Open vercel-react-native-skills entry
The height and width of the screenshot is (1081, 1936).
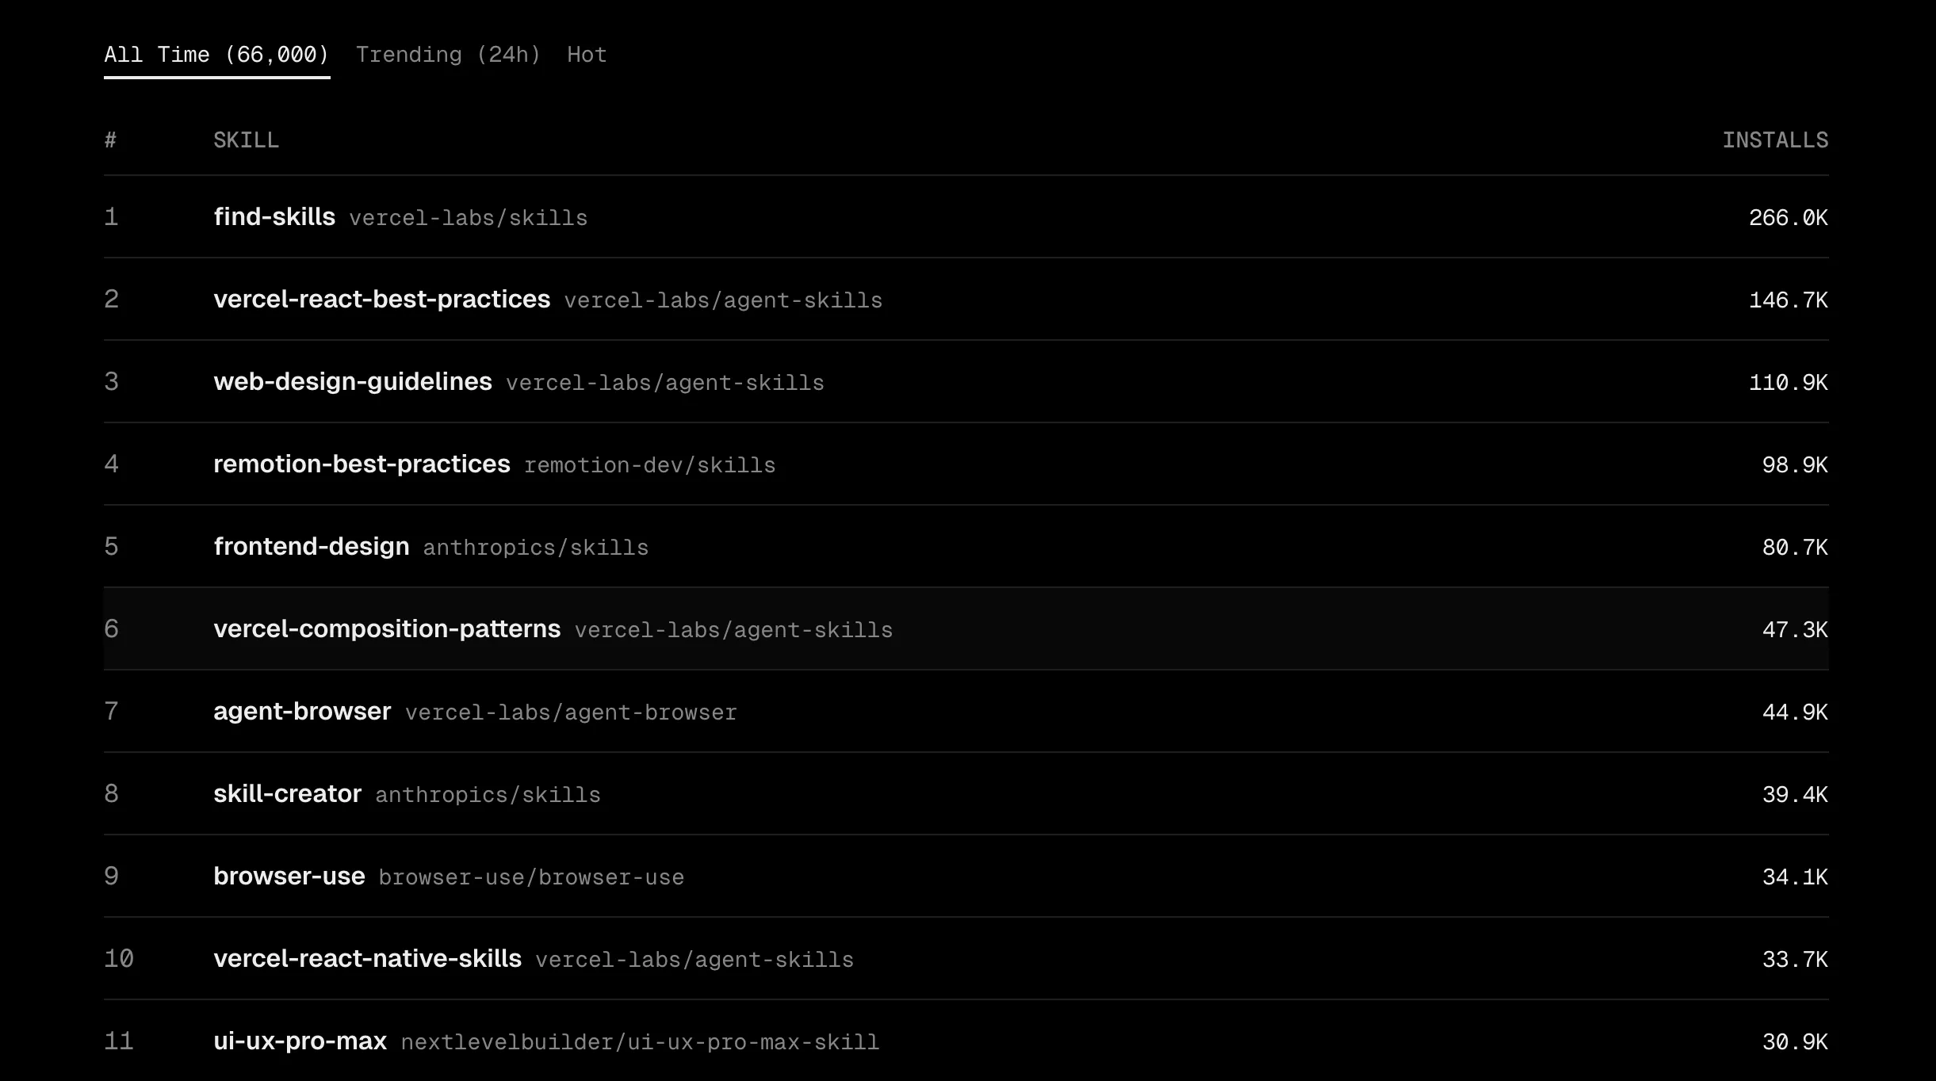click(x=367, y=959)
